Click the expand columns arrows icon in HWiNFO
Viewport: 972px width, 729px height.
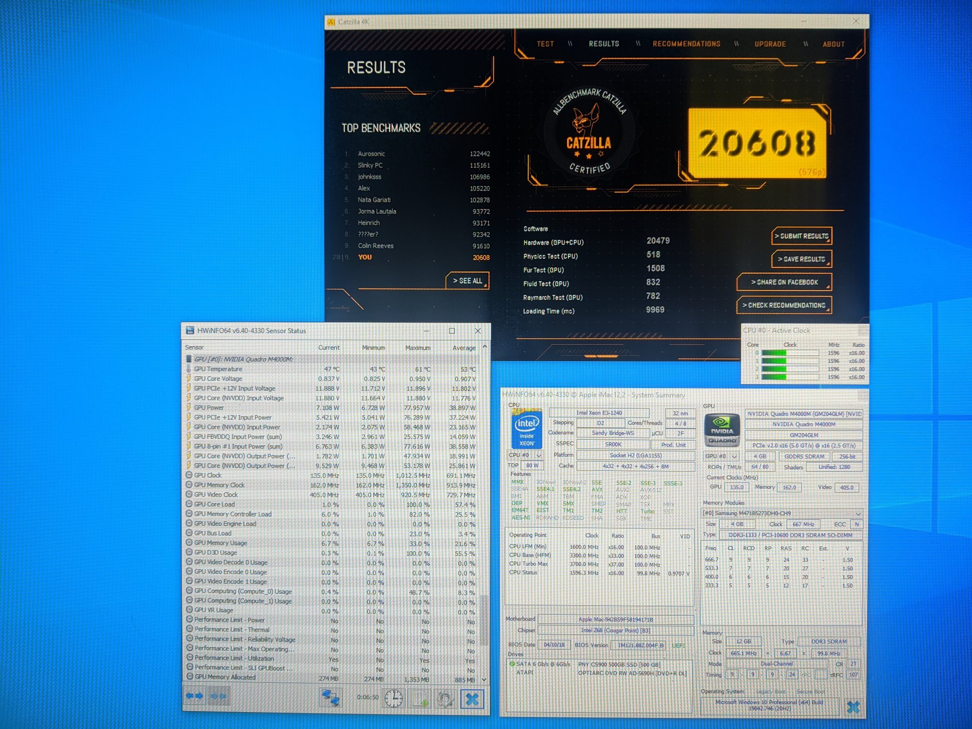[194, 696]
